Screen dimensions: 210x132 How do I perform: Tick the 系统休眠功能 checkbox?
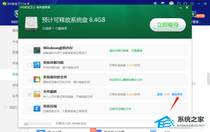[29, 65]
